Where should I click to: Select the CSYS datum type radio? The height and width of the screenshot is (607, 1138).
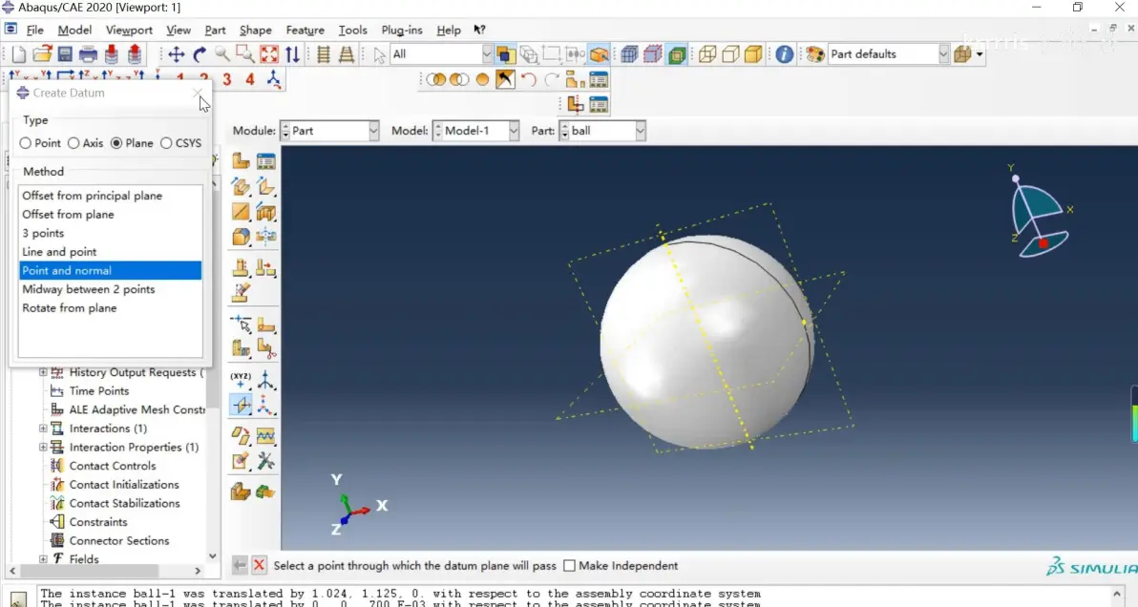coord(166,143)
